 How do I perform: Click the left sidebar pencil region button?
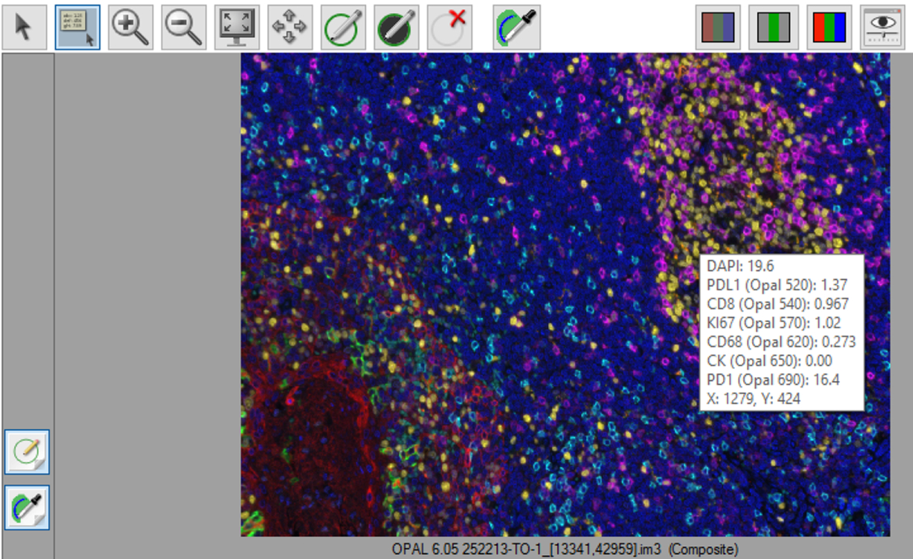click(x=27, y=452)
